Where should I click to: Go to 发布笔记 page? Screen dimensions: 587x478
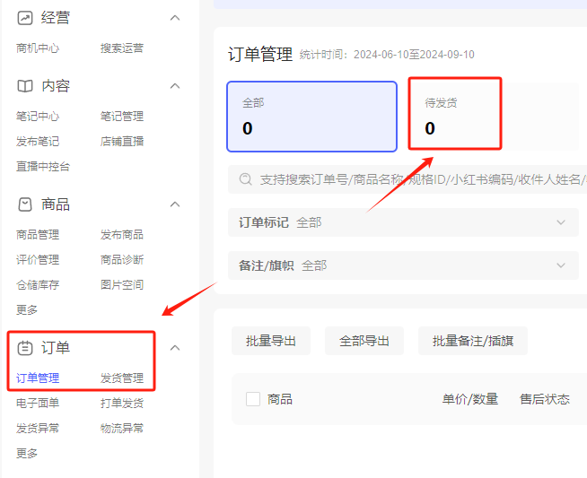tap(38, 142)
